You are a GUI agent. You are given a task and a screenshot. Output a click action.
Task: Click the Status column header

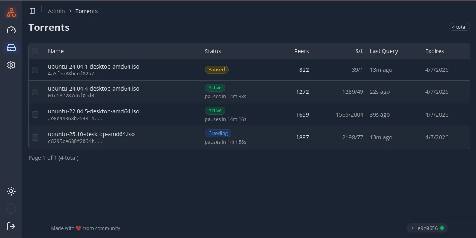[213, 51]
